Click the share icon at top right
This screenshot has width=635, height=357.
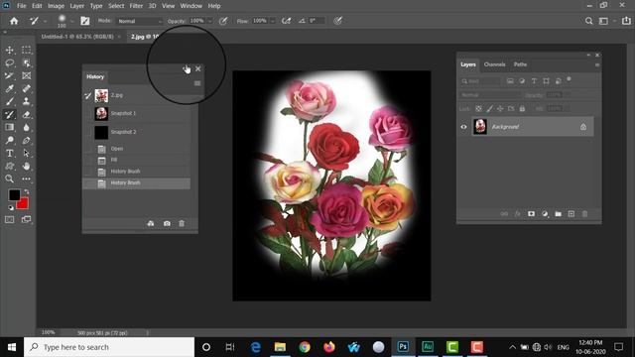(x=626, y=21)
